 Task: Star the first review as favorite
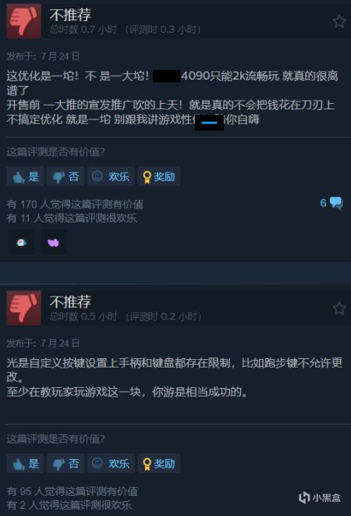tap(339, 21)
